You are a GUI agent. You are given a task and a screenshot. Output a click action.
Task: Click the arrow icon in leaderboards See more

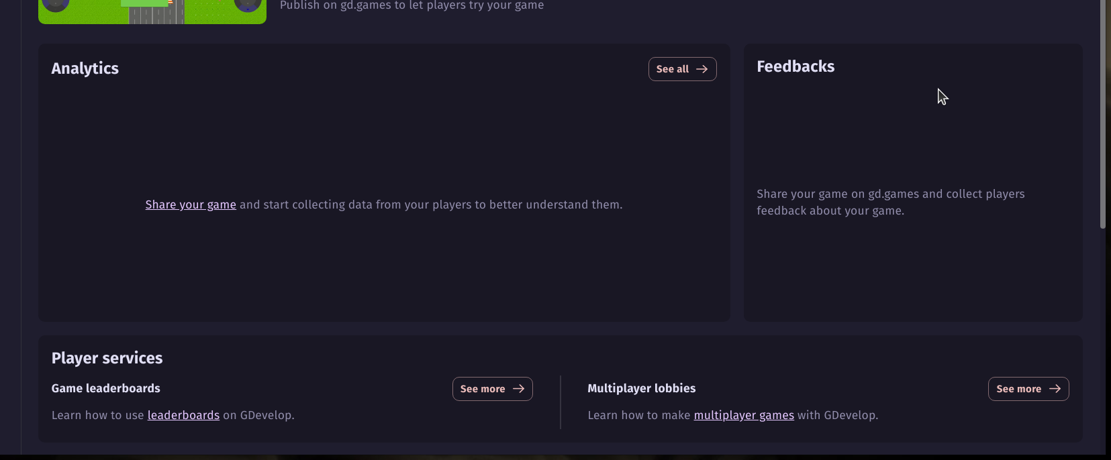[x=518, y=389]
